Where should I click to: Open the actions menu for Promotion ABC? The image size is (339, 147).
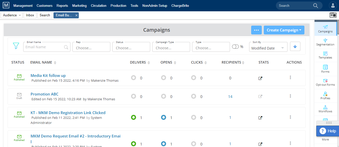(290, 96)
